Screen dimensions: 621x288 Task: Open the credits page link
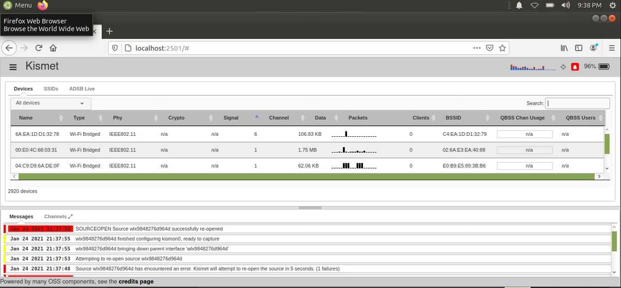click(136, 282)
